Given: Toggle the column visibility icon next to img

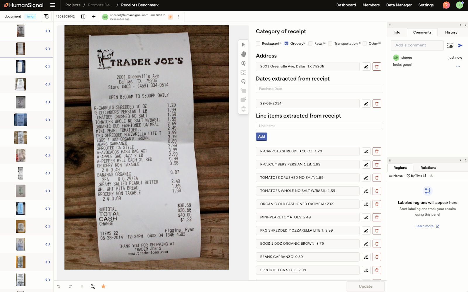Looking at the screenshot, I should [x=46, y=16].
